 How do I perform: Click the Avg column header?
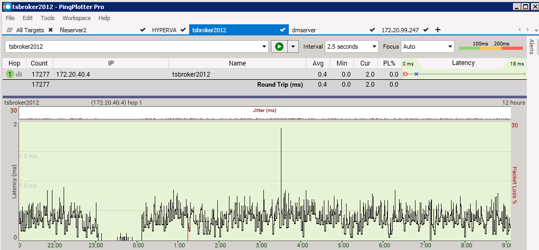click(x=318, y=63)
